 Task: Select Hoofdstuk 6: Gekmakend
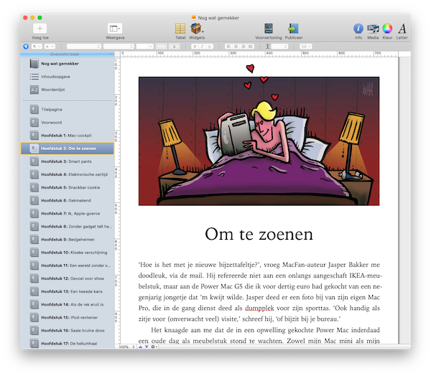tap(67, 200)
